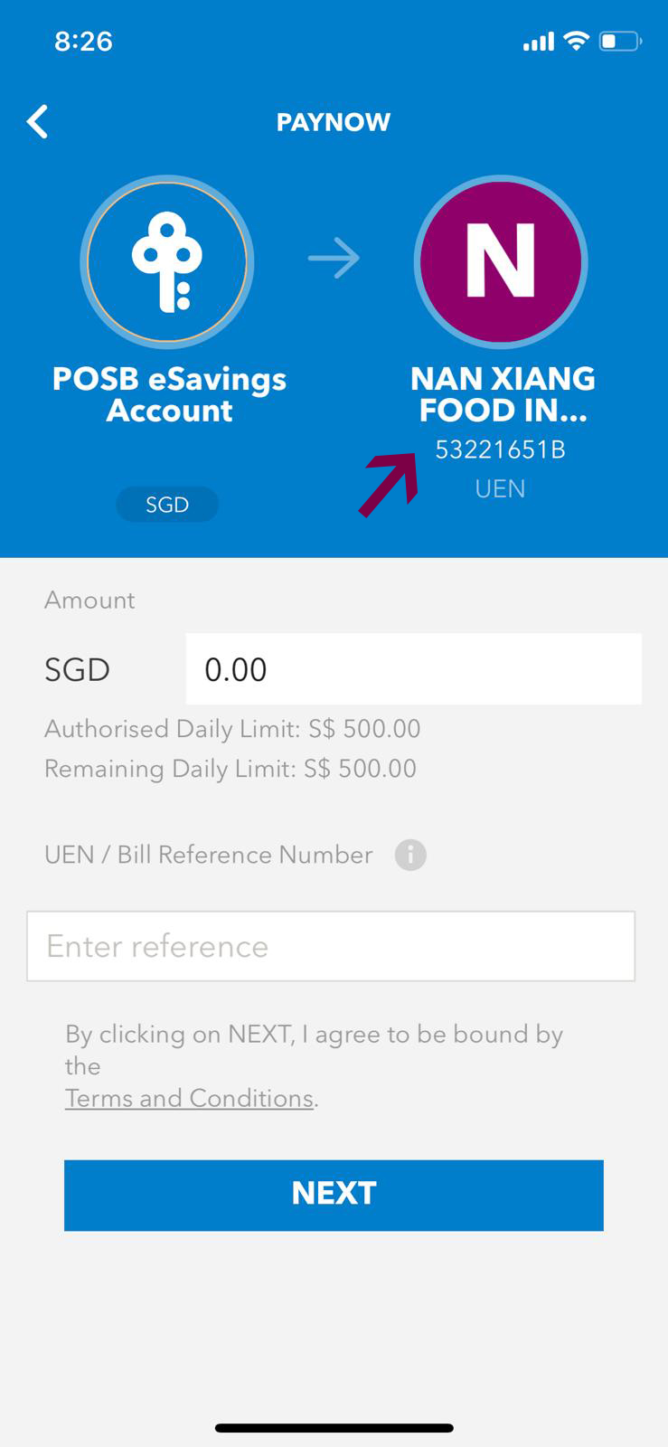Image resolution: width=668 pixels, height=1447 pixels.
Task: Tap the POSB key logo icon
Action: (167, 261)
